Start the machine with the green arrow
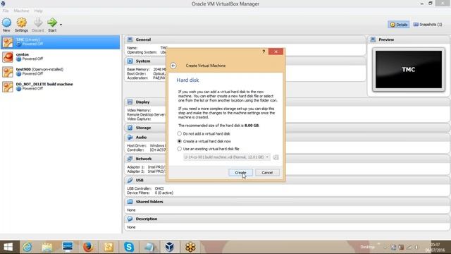Screen dimensions: 451x254 [x=52, y=25]
